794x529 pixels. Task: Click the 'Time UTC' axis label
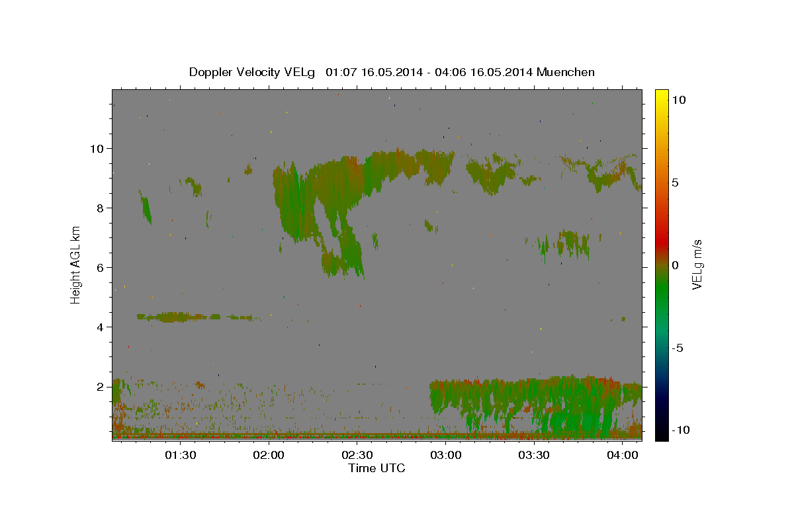point(376,468)
